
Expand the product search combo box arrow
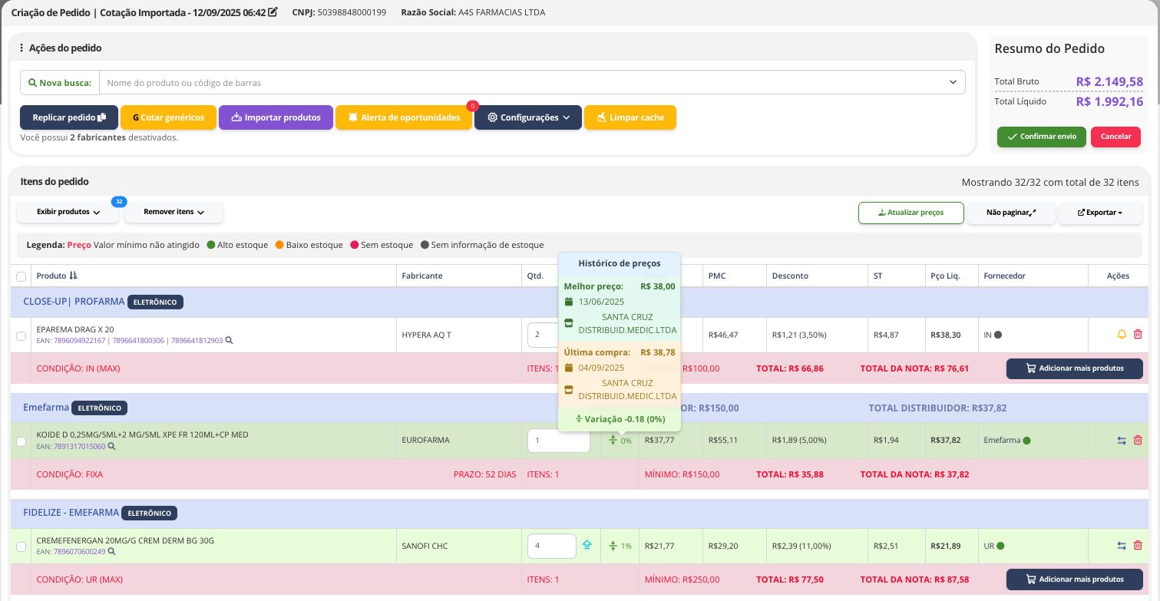953,82
